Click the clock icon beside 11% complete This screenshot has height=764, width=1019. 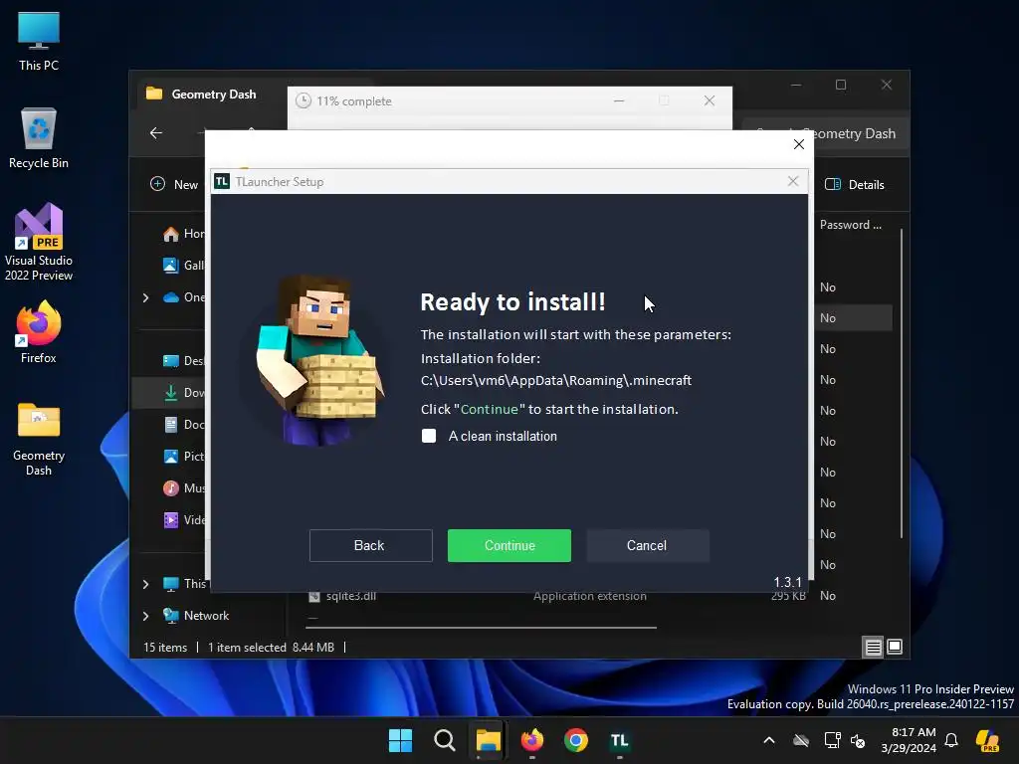click(x=304, y=100)
